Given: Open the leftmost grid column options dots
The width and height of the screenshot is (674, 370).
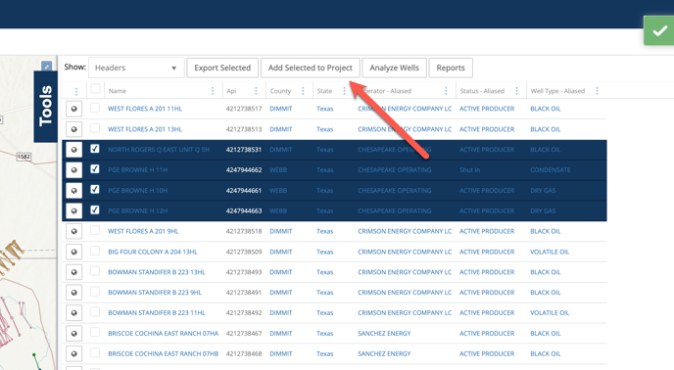Looking at the screenshot, I should point(76,91).
